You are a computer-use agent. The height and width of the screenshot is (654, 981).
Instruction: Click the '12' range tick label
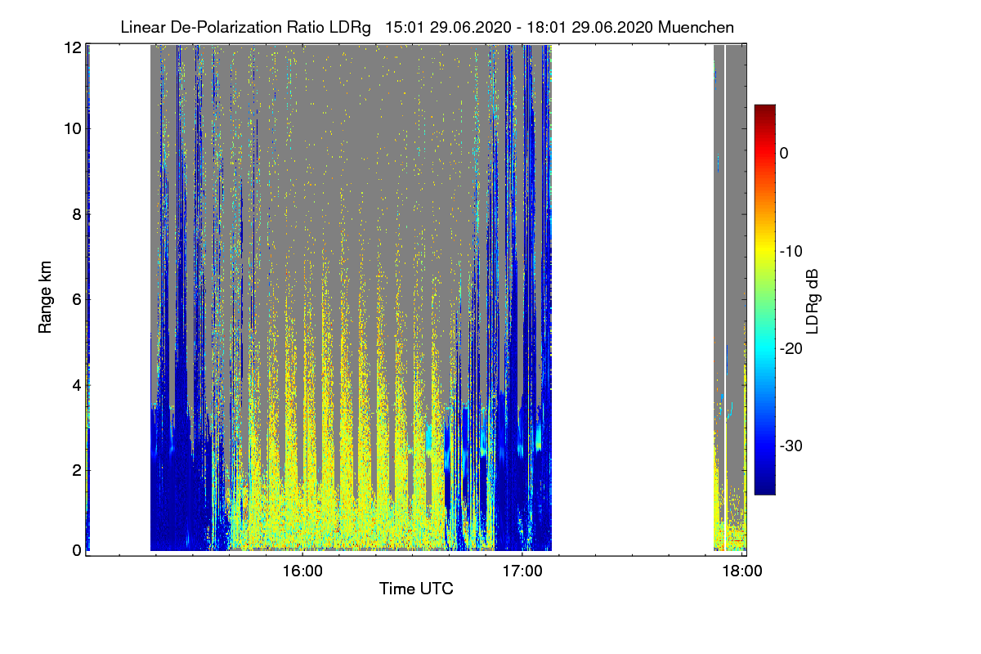tap(71, 47)
